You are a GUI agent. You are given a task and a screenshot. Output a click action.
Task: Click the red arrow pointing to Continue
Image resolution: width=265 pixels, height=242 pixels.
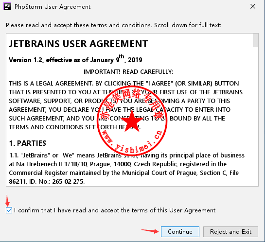[x=150, y=231]
